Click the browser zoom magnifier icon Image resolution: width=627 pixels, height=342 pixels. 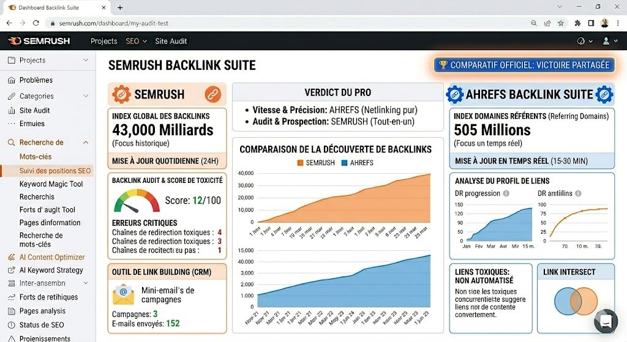(x=534, y=23)
